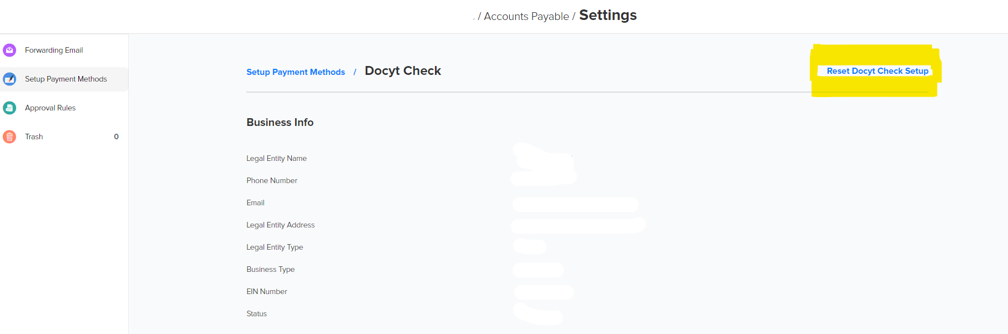The image size is (1008, 334).
Task: Select the Trash sidebar entry
Action: tap(34, 136)
